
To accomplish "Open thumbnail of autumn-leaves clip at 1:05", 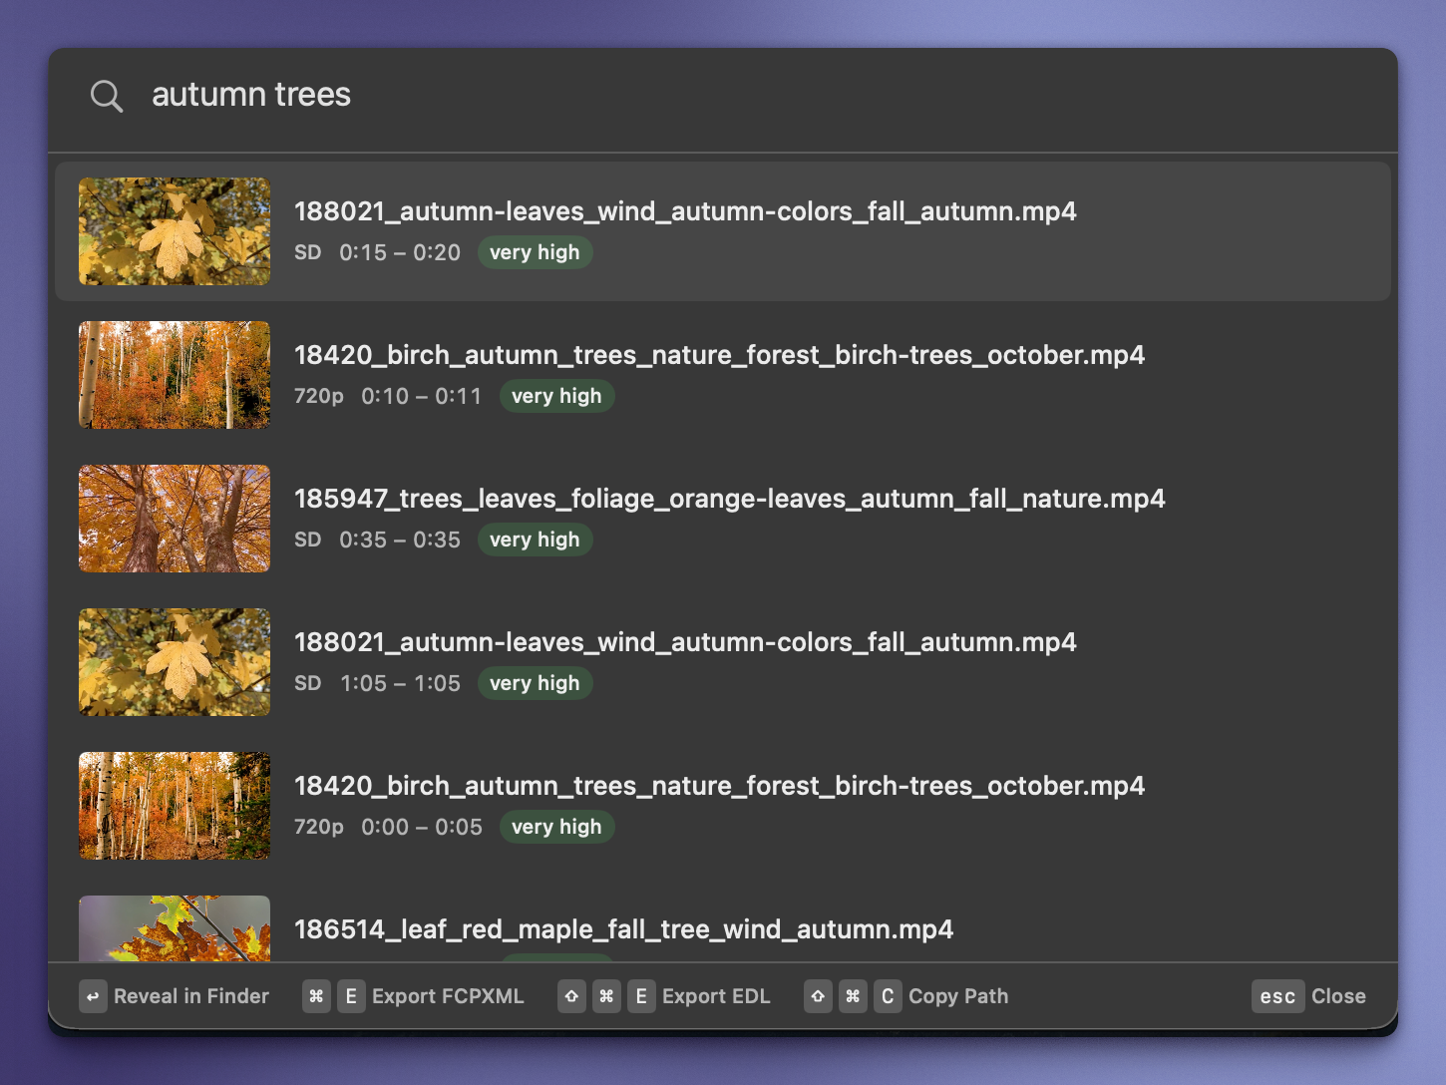I will pos(175,662).
